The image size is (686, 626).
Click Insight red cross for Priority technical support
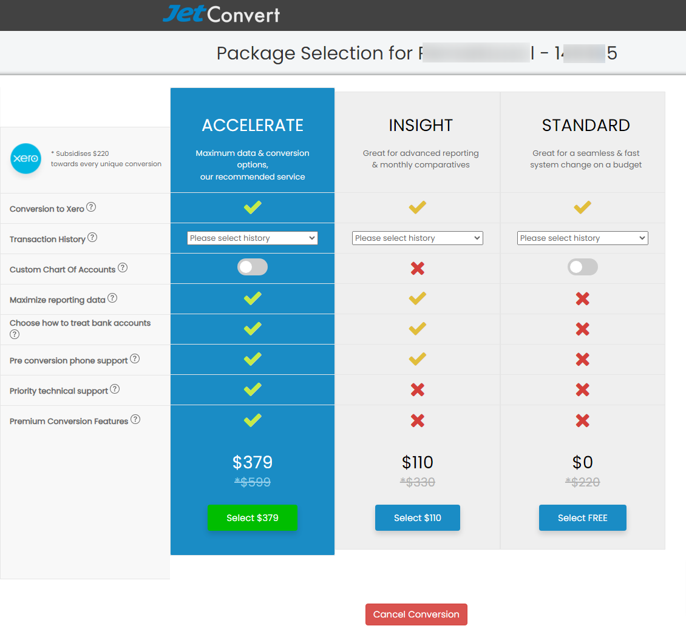pyautogui.click(x=418, y=389)
